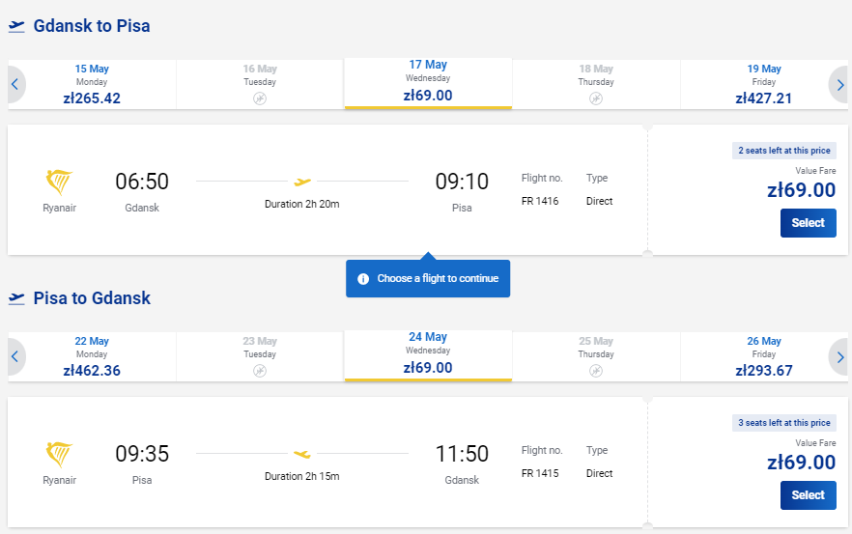Image resolution: width=852 pixels, height=534 pixels.
Task: Select the FR 1416 Gdansk to Pisa flight
Action: tap(808, 223)
